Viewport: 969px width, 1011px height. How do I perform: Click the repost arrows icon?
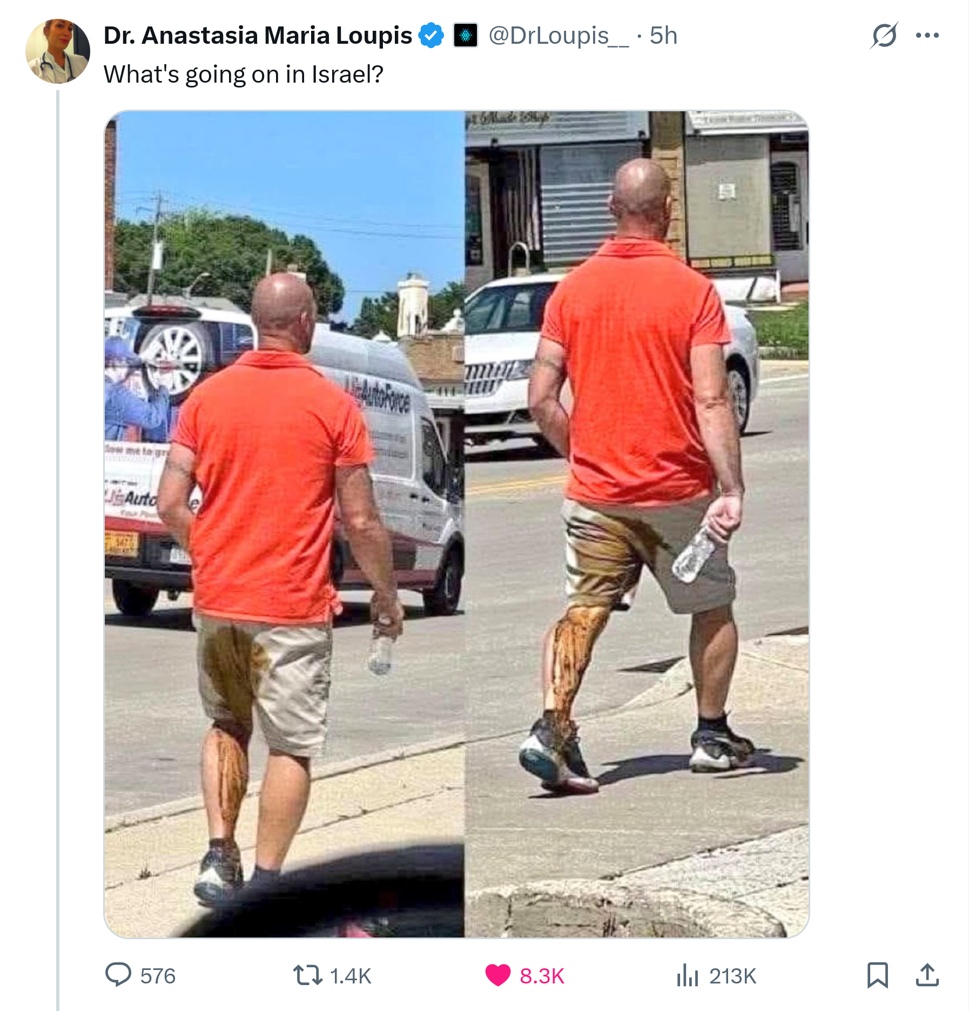click(x=307, y=975)
